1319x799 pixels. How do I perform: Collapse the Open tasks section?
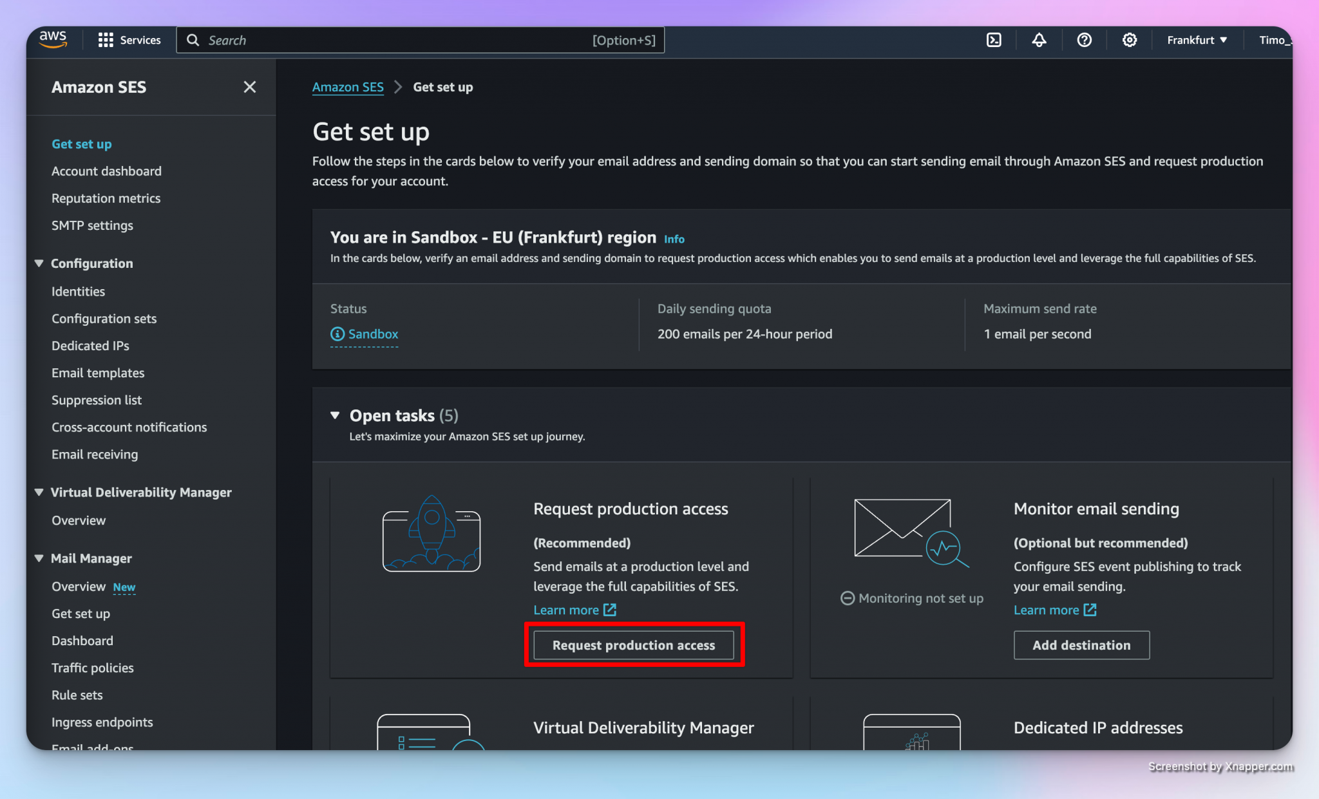coord(335,415)
